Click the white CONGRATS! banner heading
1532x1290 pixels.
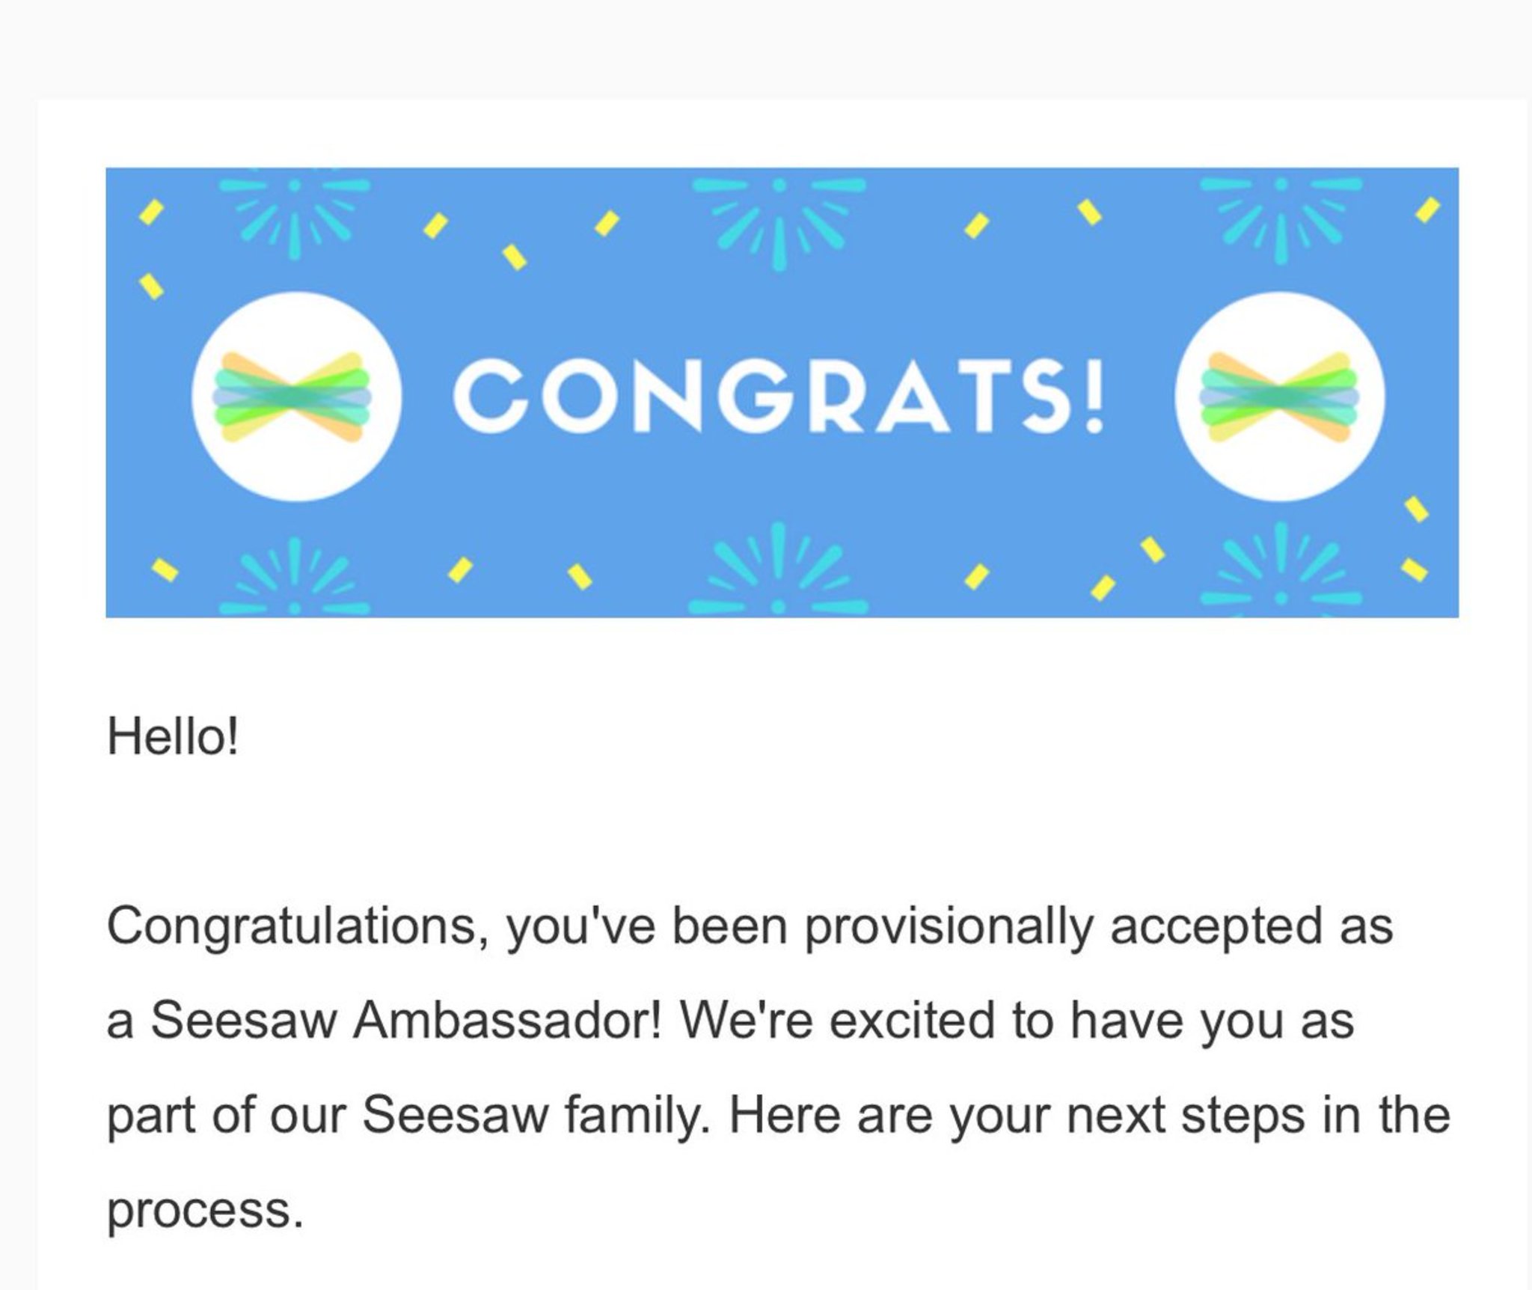tap(778, 396)
